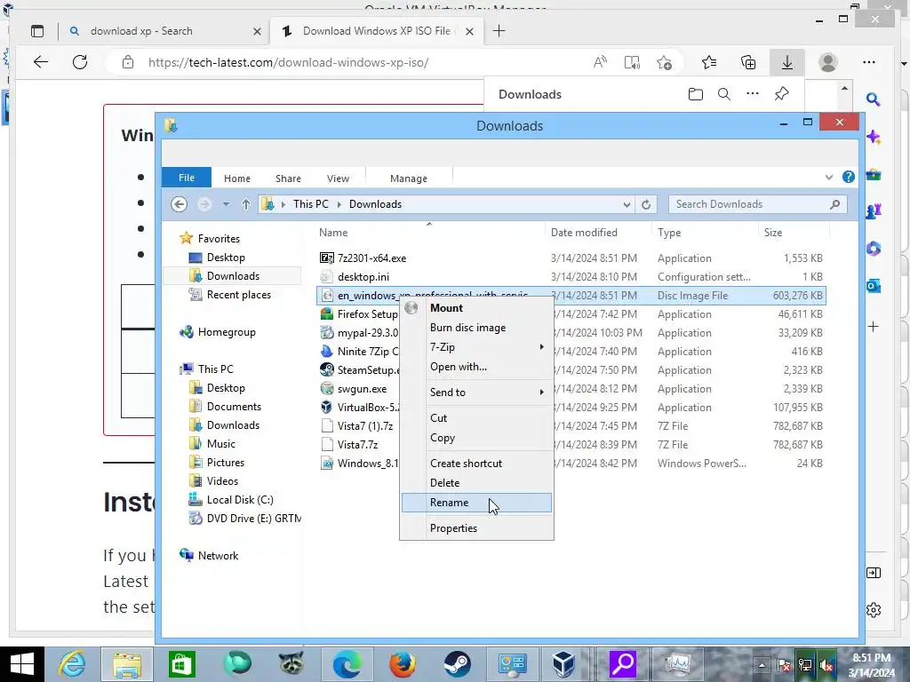Open Music folder in navigation pane
This screenshot has width=910, height=682.
(x=221, y=444)
